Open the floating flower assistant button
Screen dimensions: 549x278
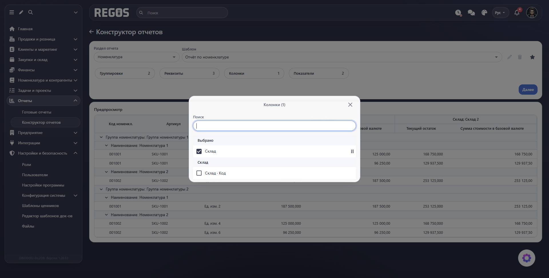click(x=527, y=258)
